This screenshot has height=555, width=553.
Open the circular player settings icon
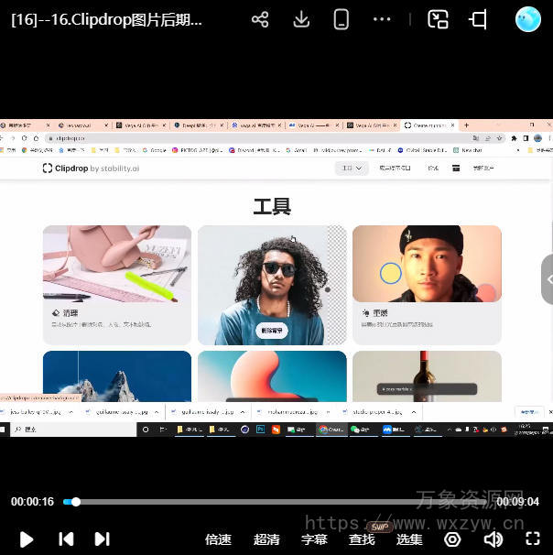pos(452,539)
